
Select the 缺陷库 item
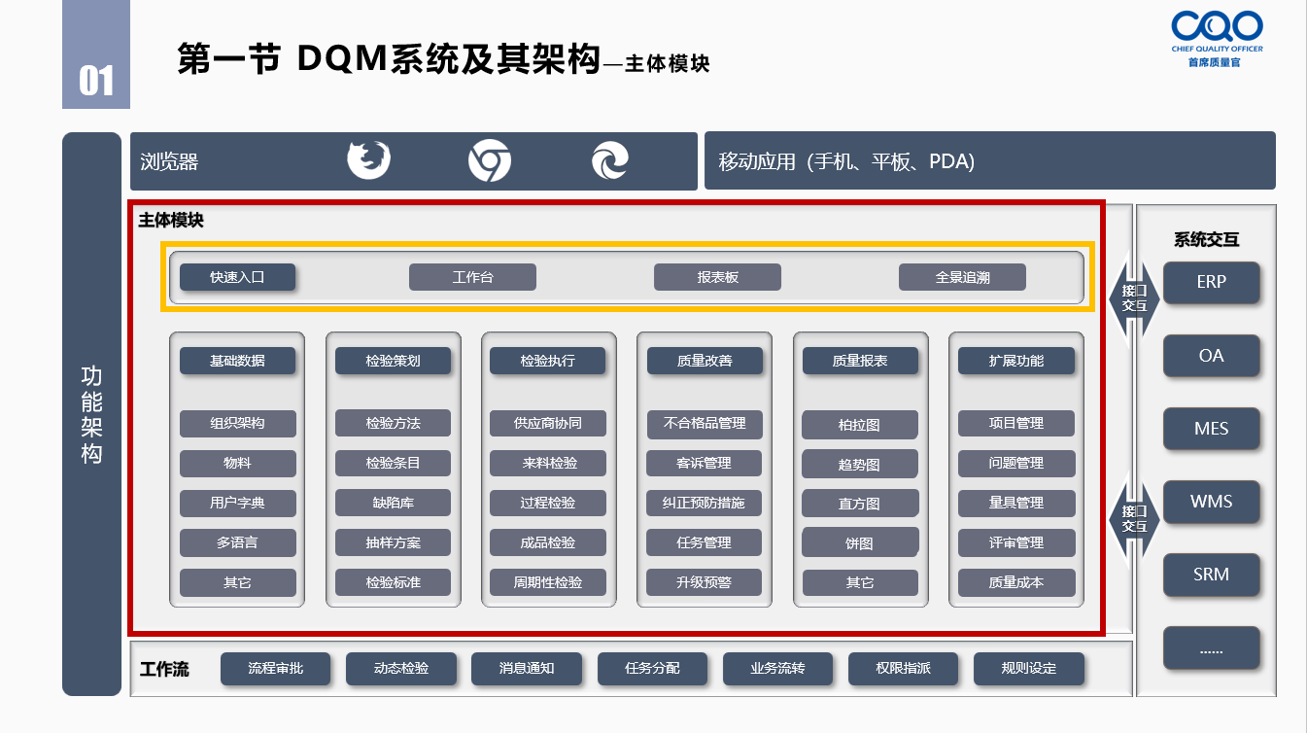click(x=393, y=503)
